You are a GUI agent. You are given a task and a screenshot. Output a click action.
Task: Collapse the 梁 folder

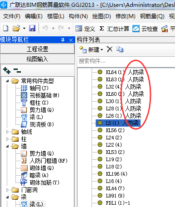pyautogui.click(x=7, y=197)
